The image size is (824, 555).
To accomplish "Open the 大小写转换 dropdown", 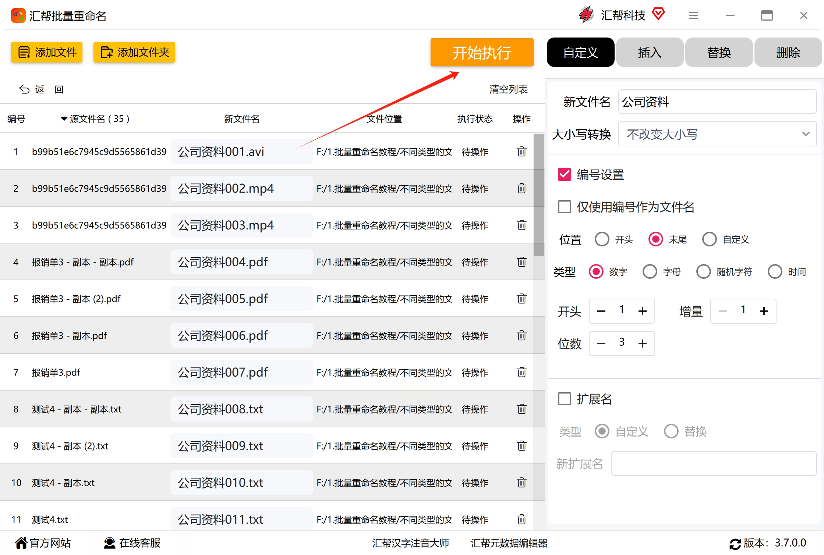I will [717, 134].
